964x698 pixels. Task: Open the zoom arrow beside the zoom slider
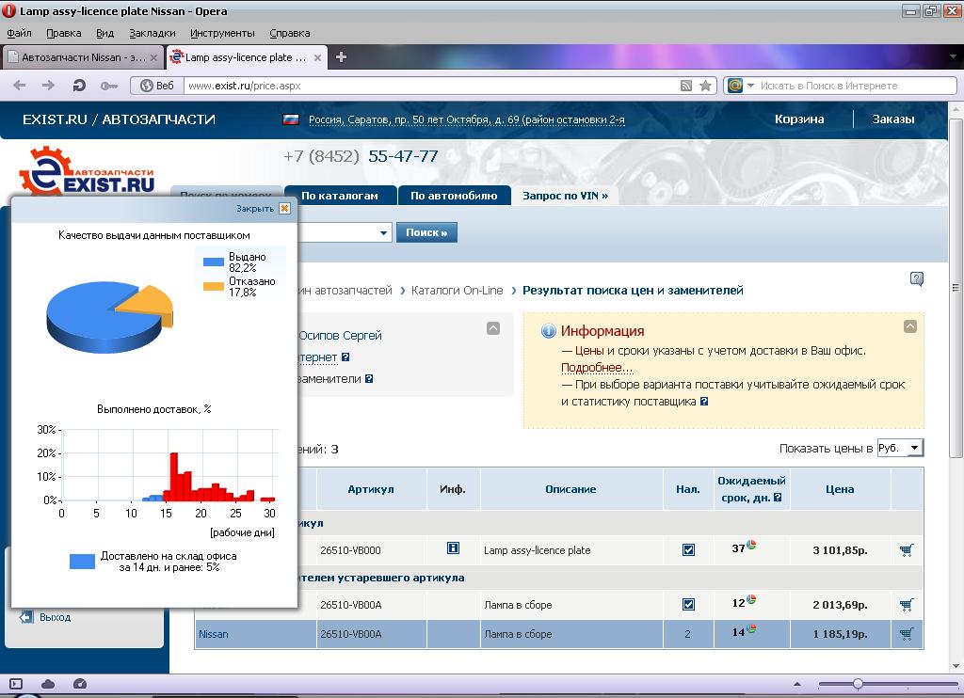[x=797, y=684]
